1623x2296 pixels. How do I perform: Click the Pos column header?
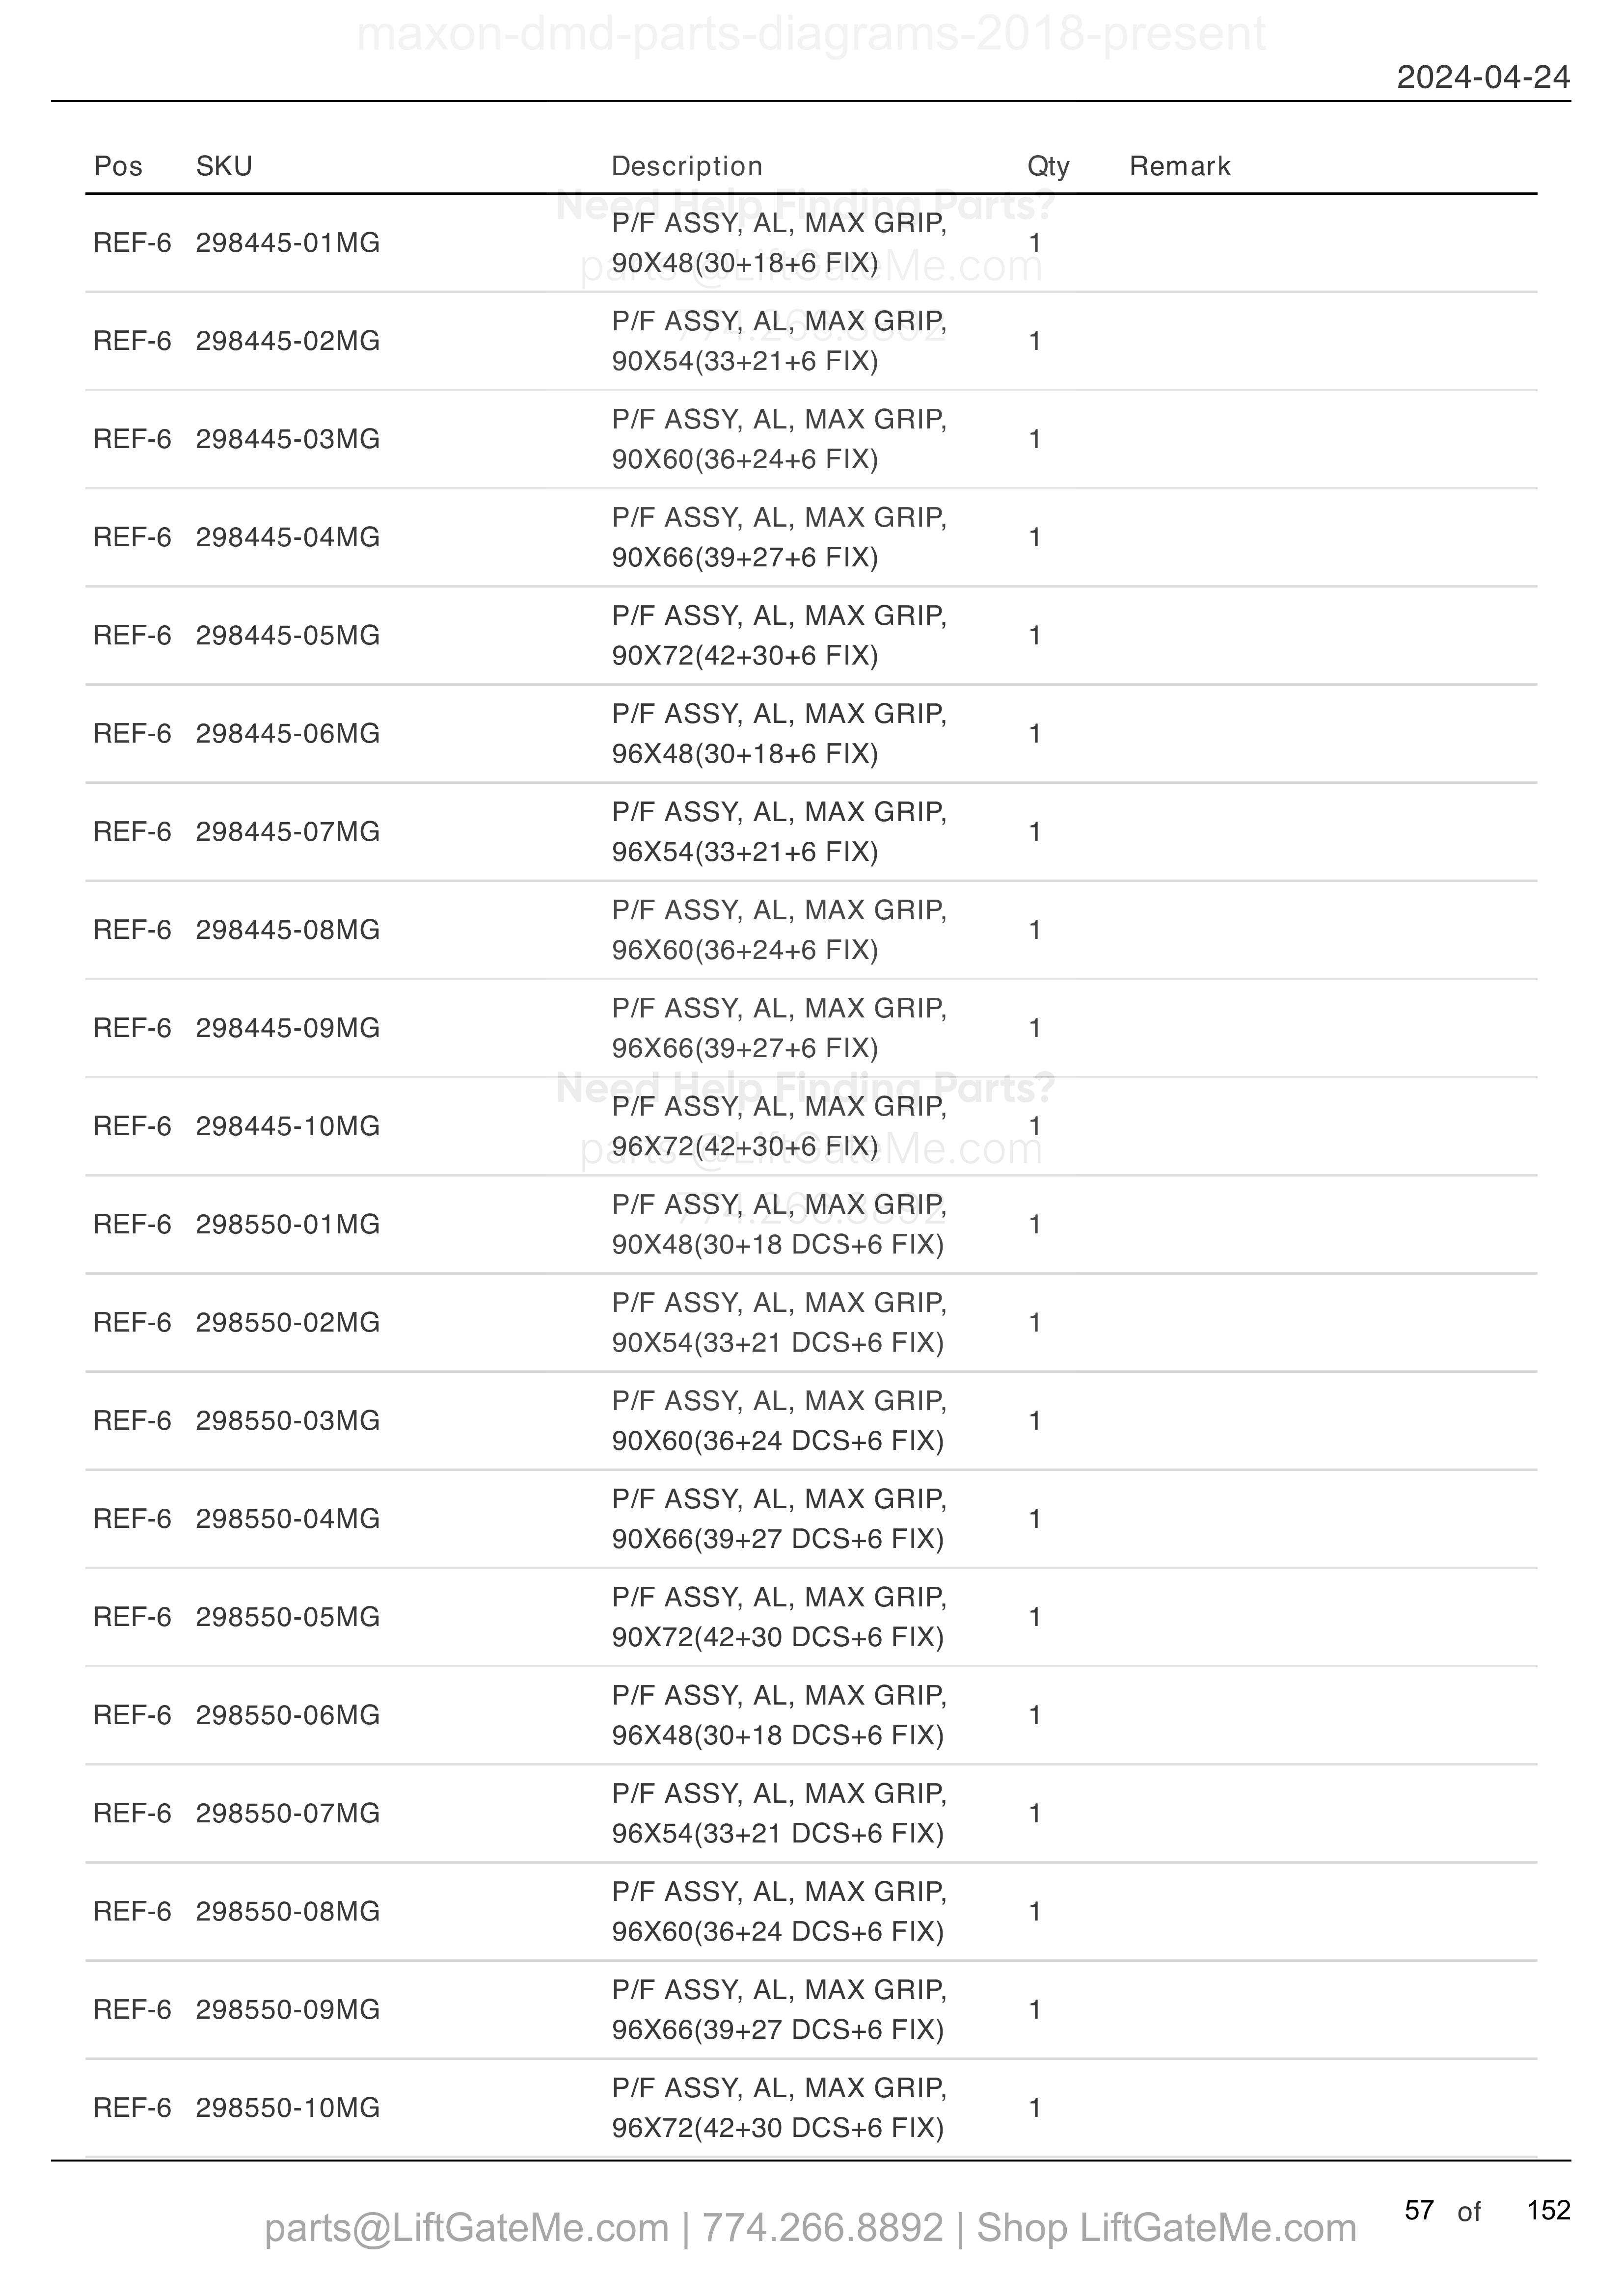(x=118, y=166)
